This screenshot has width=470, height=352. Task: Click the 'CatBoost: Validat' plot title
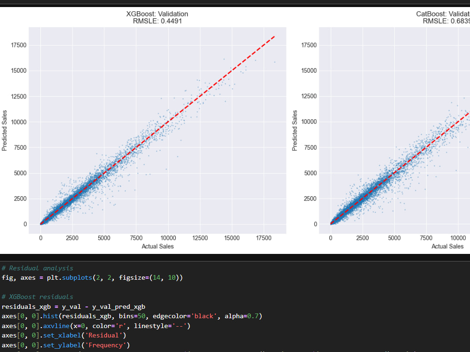[x=443, y=14]
